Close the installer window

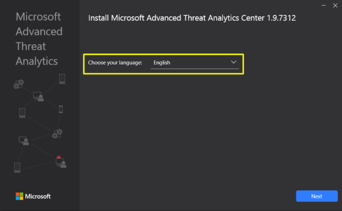335,5
